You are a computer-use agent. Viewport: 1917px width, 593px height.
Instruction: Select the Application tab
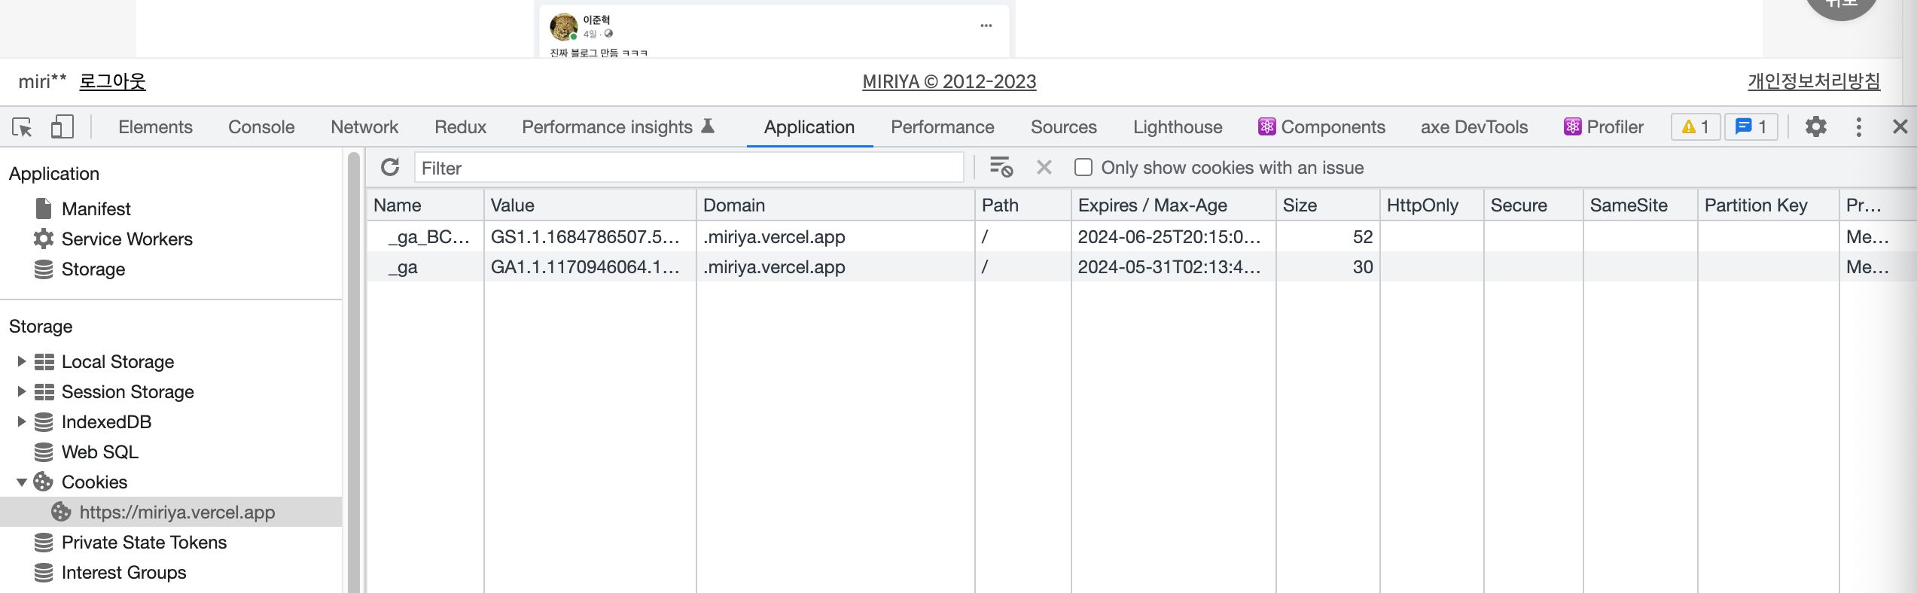809,126
